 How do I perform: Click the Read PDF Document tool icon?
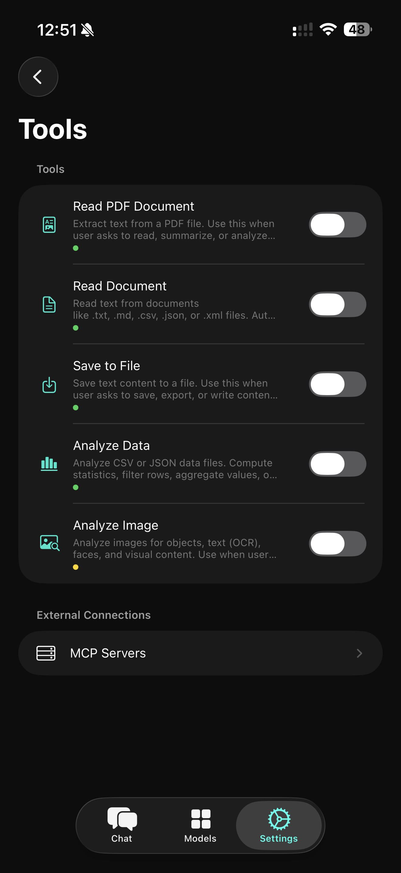tap(49, 225)
